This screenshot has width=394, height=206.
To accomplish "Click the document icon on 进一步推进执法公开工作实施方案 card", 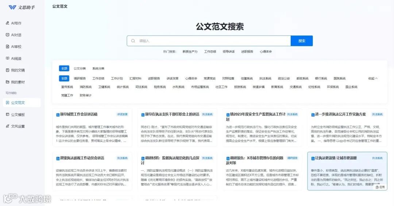I will click(313, 115).
